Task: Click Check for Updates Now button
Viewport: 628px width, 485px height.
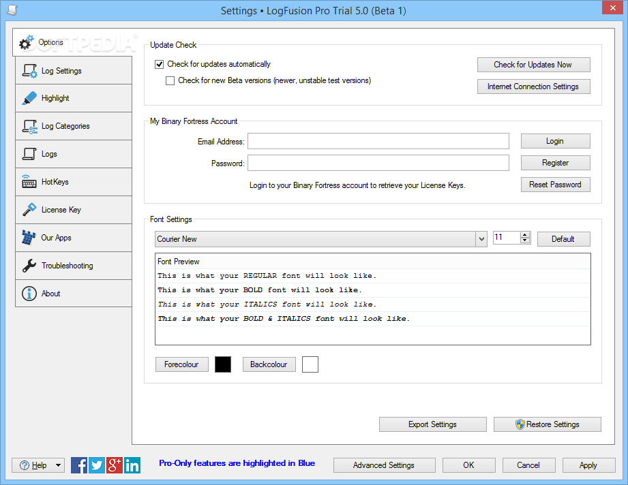Action: [533, 65]
